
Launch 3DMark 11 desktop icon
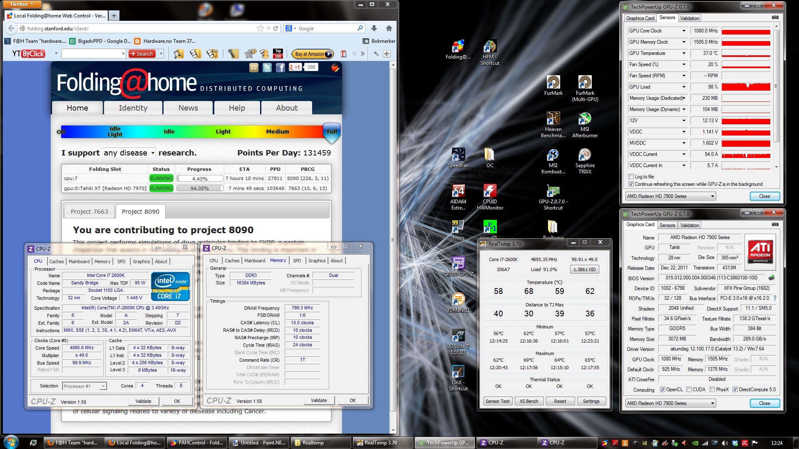click(458, 303)
